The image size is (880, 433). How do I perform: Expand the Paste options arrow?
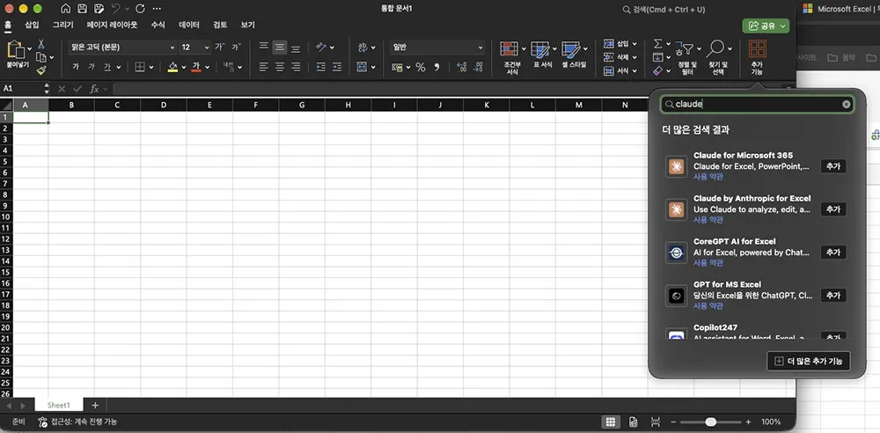29,50
